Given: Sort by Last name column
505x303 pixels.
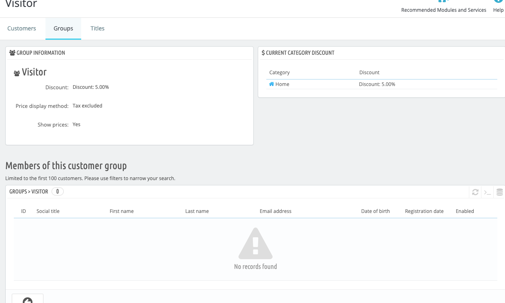Looking at the screenshot, I should pyautogui.click(x=197, y=211).
